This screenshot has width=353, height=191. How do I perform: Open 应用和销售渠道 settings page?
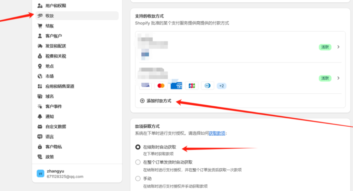click(x=60, y=86)
